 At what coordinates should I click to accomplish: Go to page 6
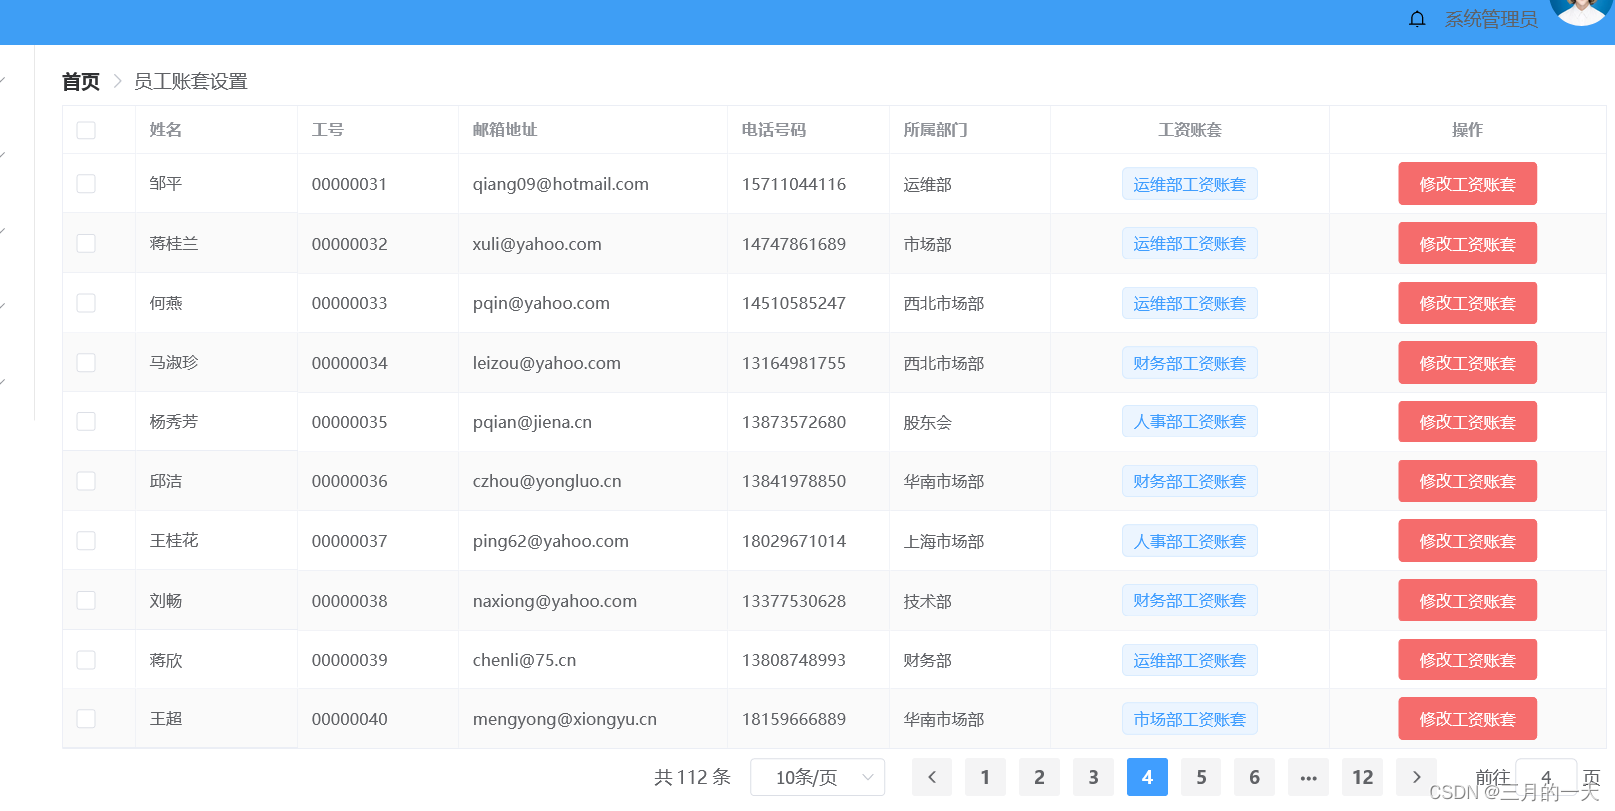pos(1254,777)
